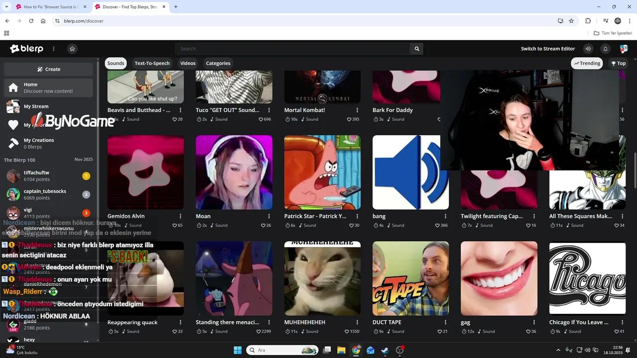Open the vigi leaderboard entry
Viewport: 637px width, 358px height.
(x=48, y=213)
